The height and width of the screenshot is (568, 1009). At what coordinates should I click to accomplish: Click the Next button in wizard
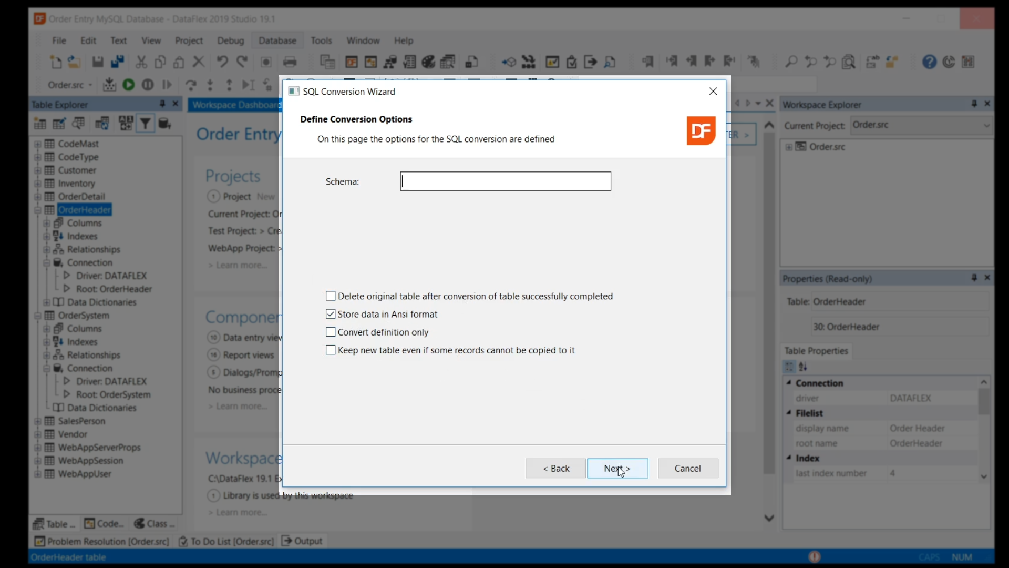click(x=617, y=468)
